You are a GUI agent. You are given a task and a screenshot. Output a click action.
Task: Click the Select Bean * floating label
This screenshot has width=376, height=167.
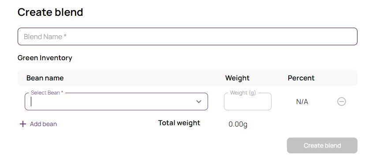[47, 93]
